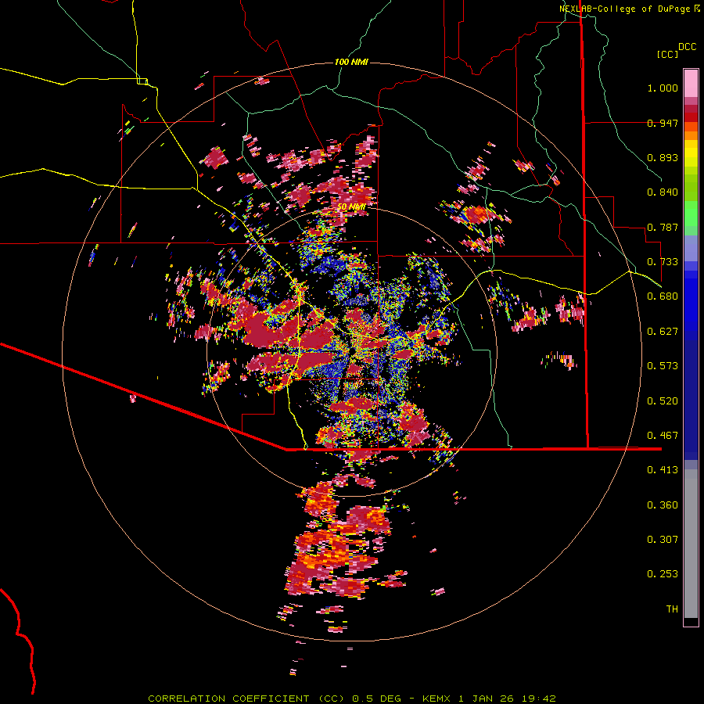This screenshot has height=704, width=704.
Task: Click the 0.787 legend value
Action: point(663,227)
